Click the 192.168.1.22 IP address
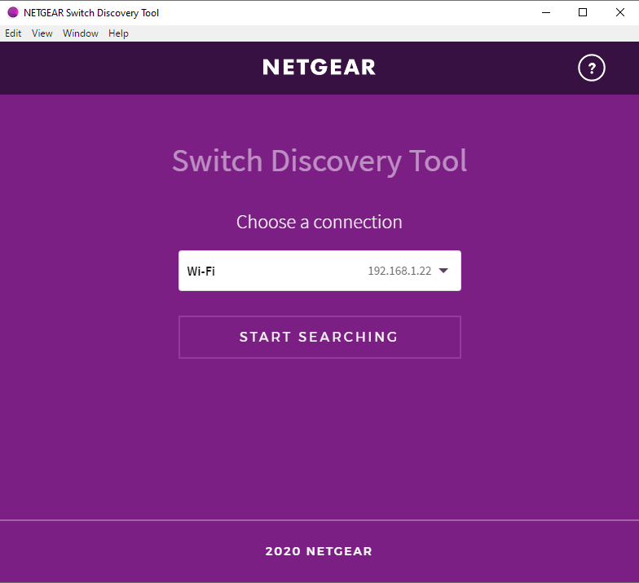 pyautogui.click(x=399, y=271)
